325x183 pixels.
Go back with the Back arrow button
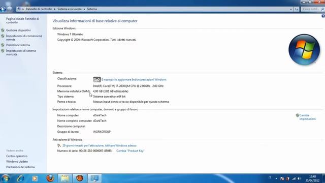[3, 9]
